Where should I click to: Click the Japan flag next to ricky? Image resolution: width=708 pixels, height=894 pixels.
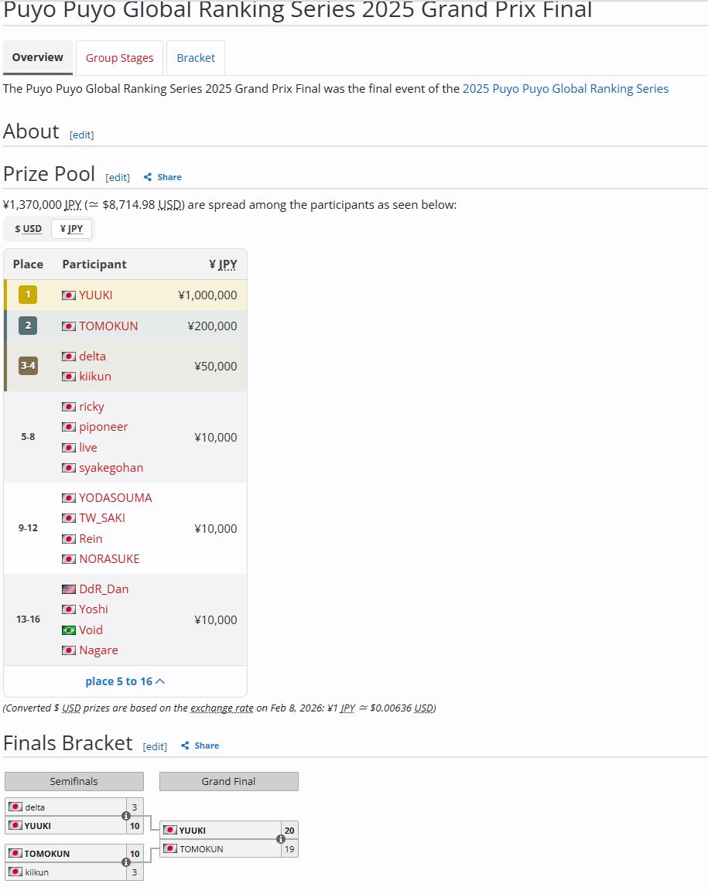tap(68, 407)
